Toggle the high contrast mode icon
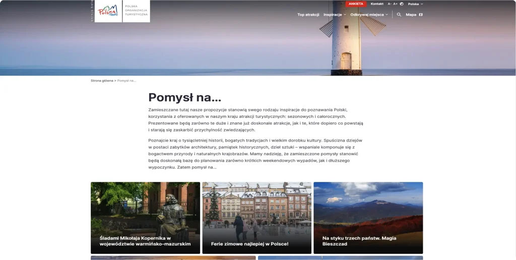The height and width of the screenshot is (260, 516). pyautogui.click(x=402, y=4)
